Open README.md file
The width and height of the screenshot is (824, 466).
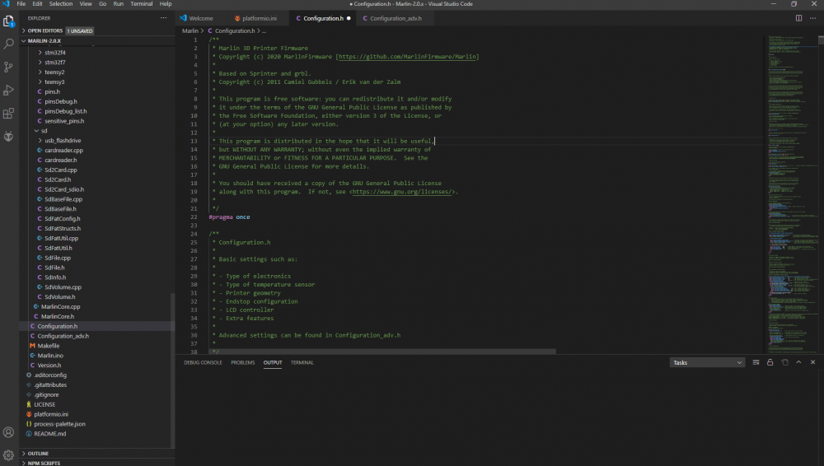(x=50, y=433)
